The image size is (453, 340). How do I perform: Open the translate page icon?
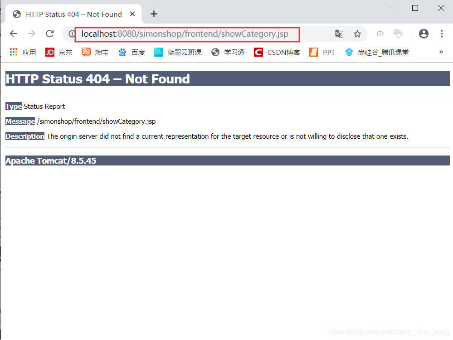[x=339, y=34]
